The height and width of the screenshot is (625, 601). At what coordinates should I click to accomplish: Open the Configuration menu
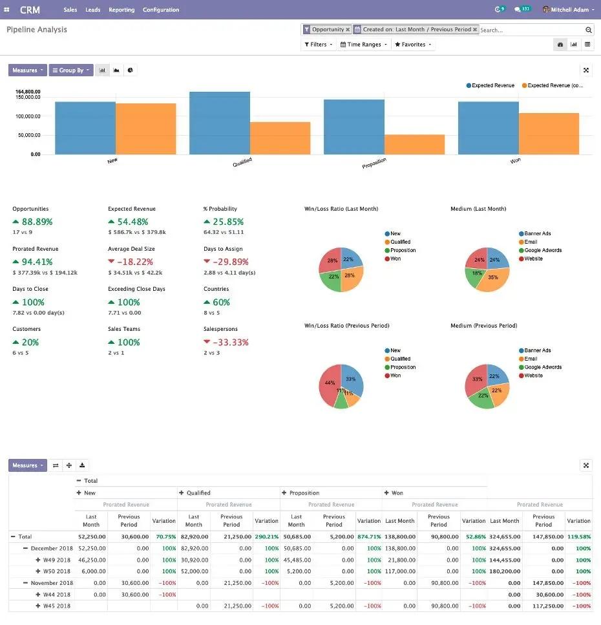(x=162, y=9)
